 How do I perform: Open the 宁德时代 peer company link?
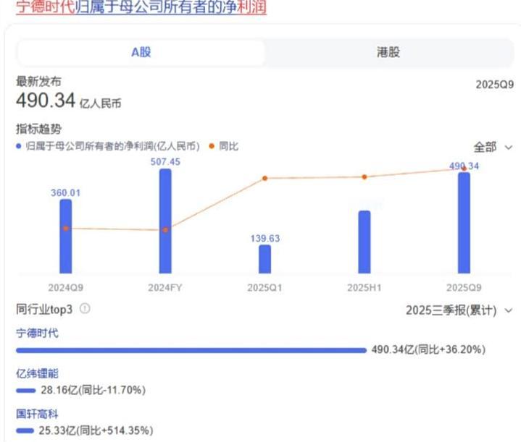37,333
